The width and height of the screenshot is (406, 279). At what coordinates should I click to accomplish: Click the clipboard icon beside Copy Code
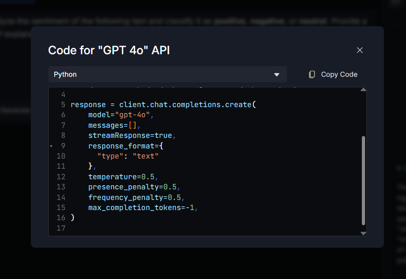click(x=312, y=74)
